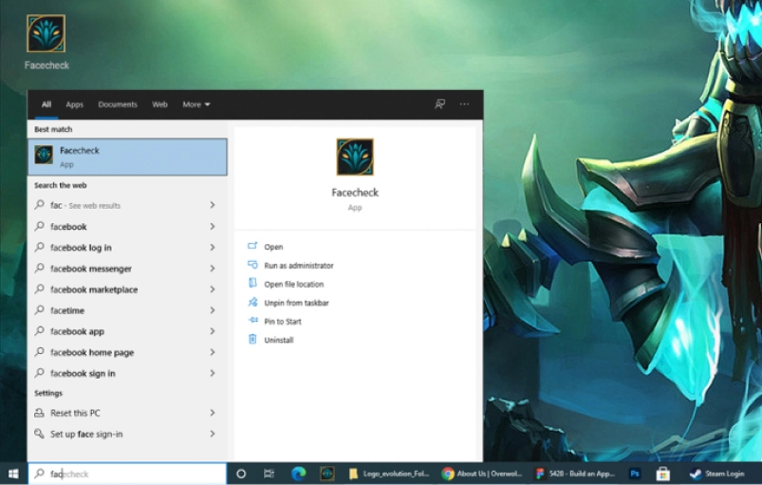
Task: Expand arrow next to 'facebook' suggestion
Action: click(x=213, y=227)
